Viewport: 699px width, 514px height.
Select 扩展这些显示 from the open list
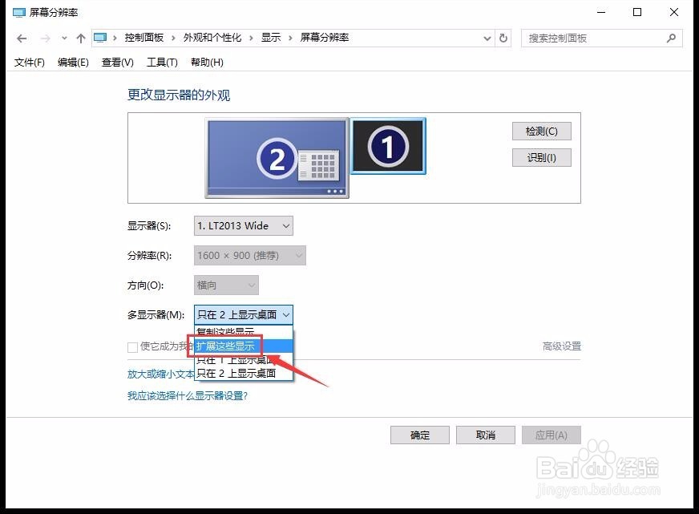pos(228,345)
